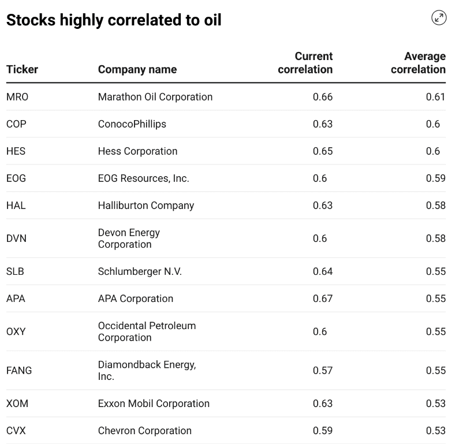Click the OXY ticker cell
The width and height of the screenshot is (459, 444).
pyautogui.click(x=16, y=331)
